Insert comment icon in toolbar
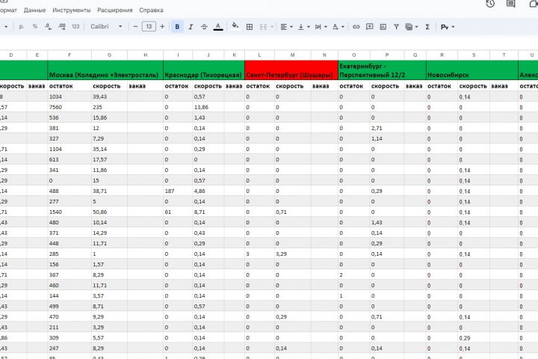Screen dimensions: 538x359 tap(370, 26)
